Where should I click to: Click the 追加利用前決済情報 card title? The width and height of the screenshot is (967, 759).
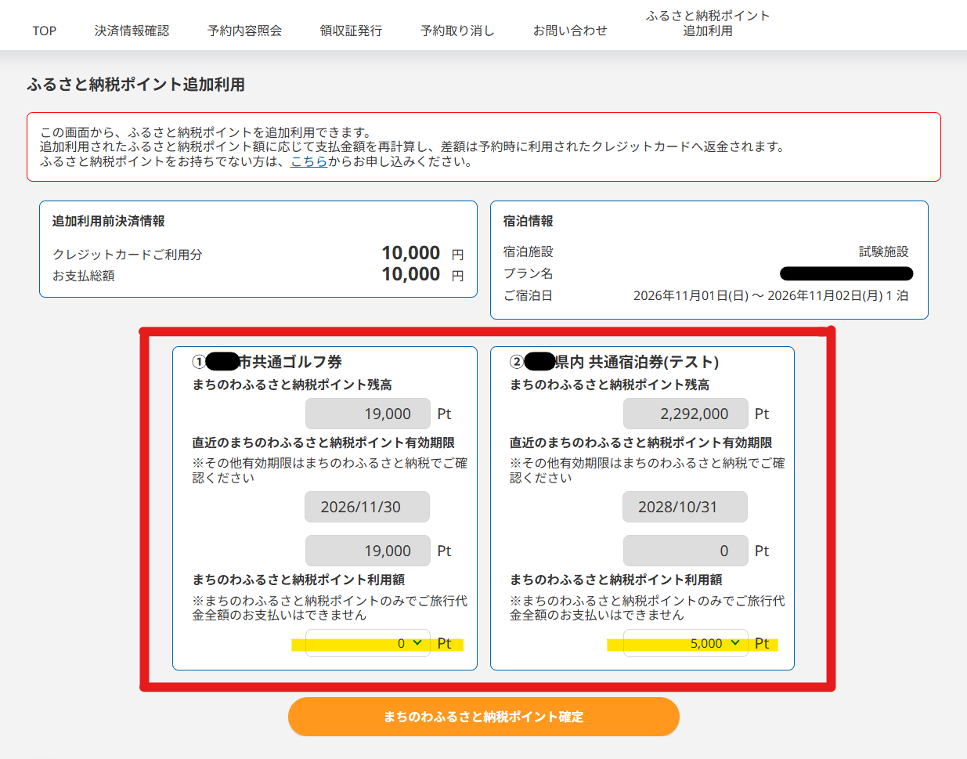pos(109,221)
